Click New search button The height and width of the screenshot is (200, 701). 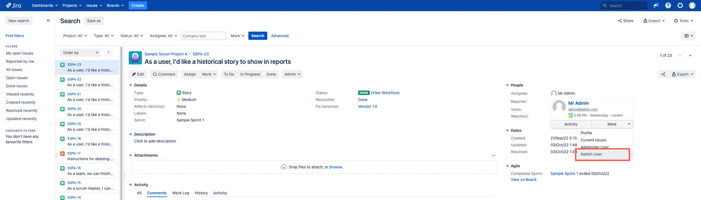19,21
